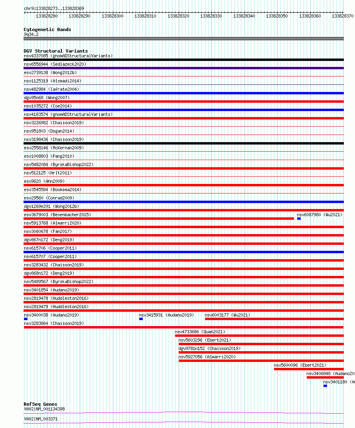This screenshot has width=355, height=428.
Task: Click nsv3060678 (Fan2017) label
Action: pyautogui.click(x=48, y=231)
